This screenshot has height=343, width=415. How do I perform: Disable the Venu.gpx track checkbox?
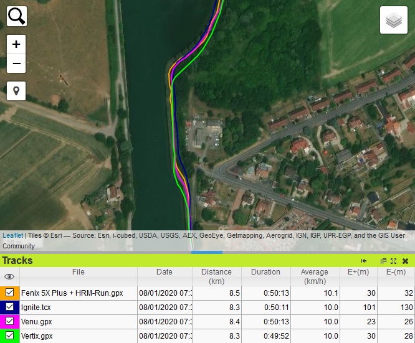click(10, 321)
